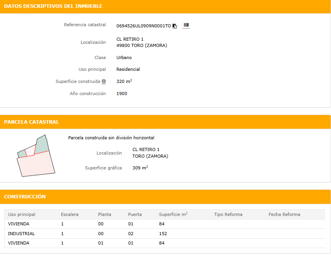Click the Tipo Reforma column header
The image size is (331, 259).
tap(228, 214)
